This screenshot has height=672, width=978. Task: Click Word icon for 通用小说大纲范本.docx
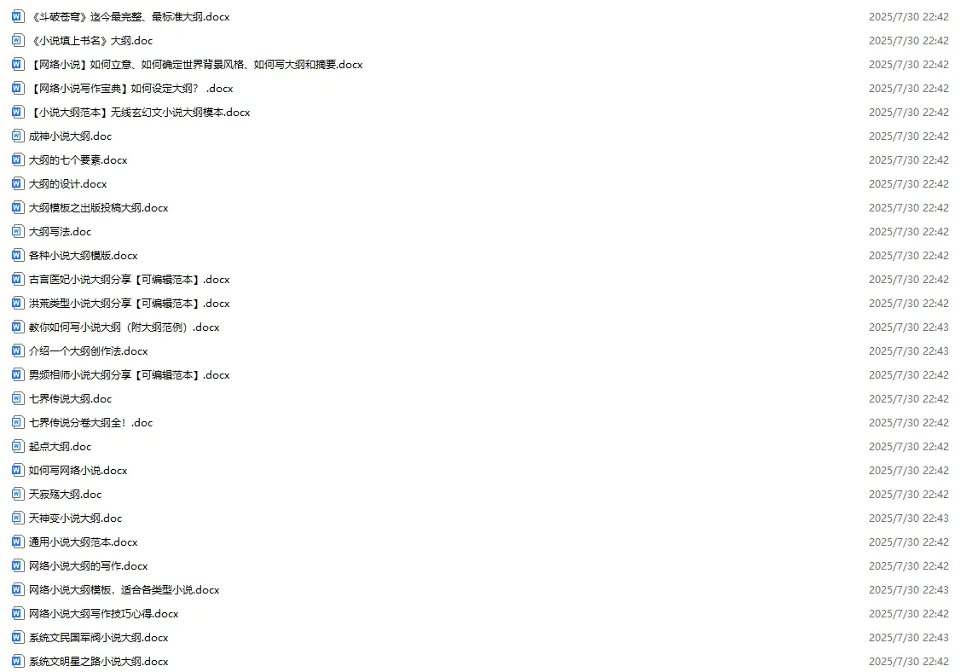coord(17,542)
